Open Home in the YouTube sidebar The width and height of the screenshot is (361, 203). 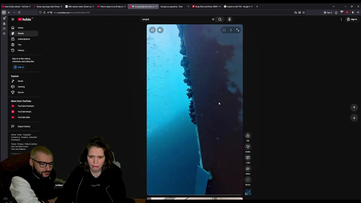(x=24, y=28)
